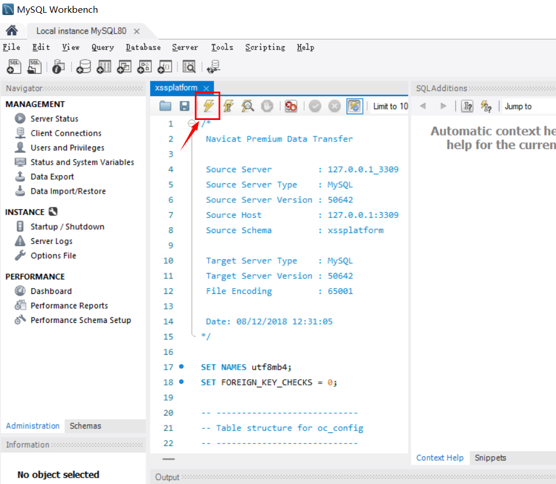Get context help for item under cursor
Screen dimensions: 556x484
click(x=467, y=106)
